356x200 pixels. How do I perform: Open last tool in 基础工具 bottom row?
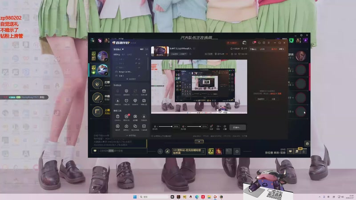(x=144, y=127)
